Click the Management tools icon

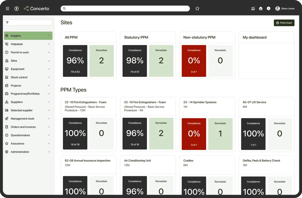(x=7, y=118)
